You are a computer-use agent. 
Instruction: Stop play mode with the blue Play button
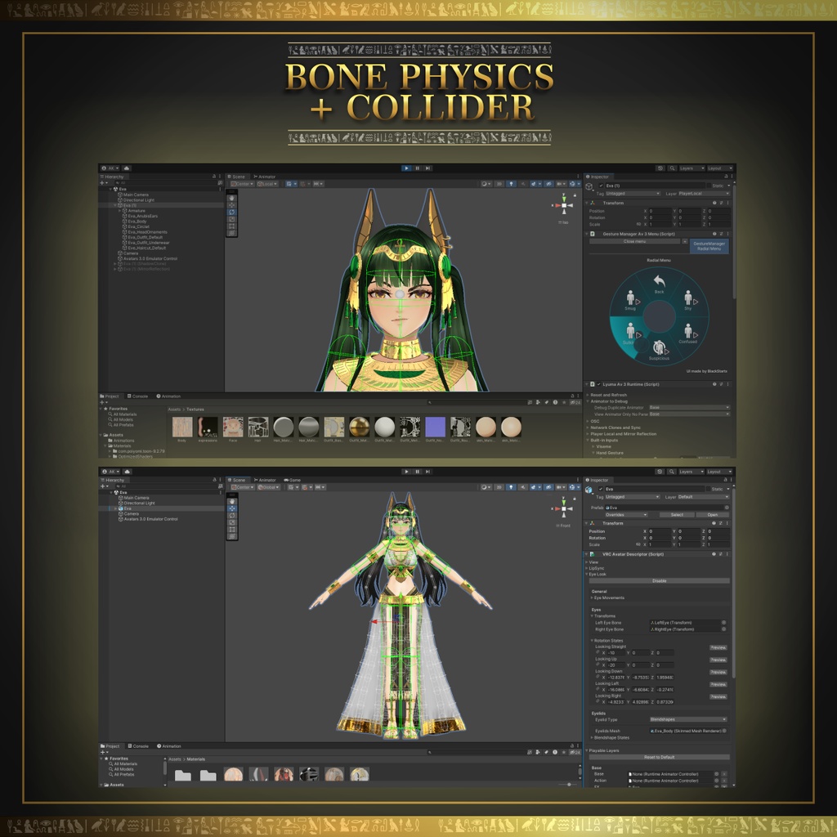tap(406, 168)
